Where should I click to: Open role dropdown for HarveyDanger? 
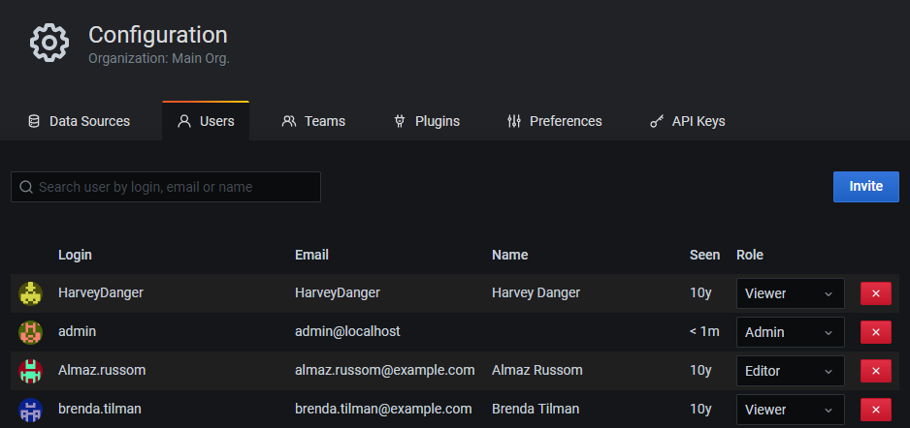[x=790, y=293]
